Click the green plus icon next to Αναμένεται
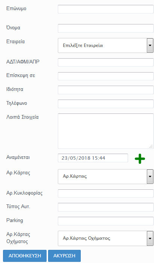 [140, 159]
